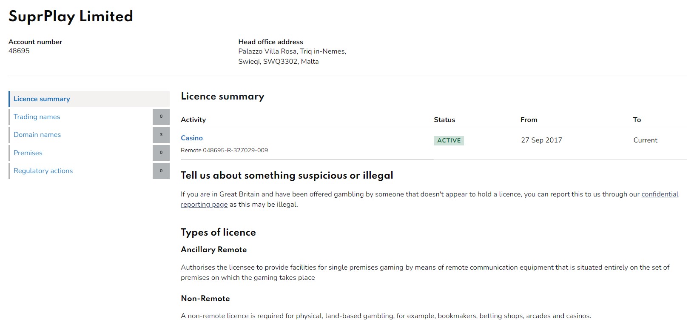
Task: Select the Domain names count badge
Action: coord(161,135)
